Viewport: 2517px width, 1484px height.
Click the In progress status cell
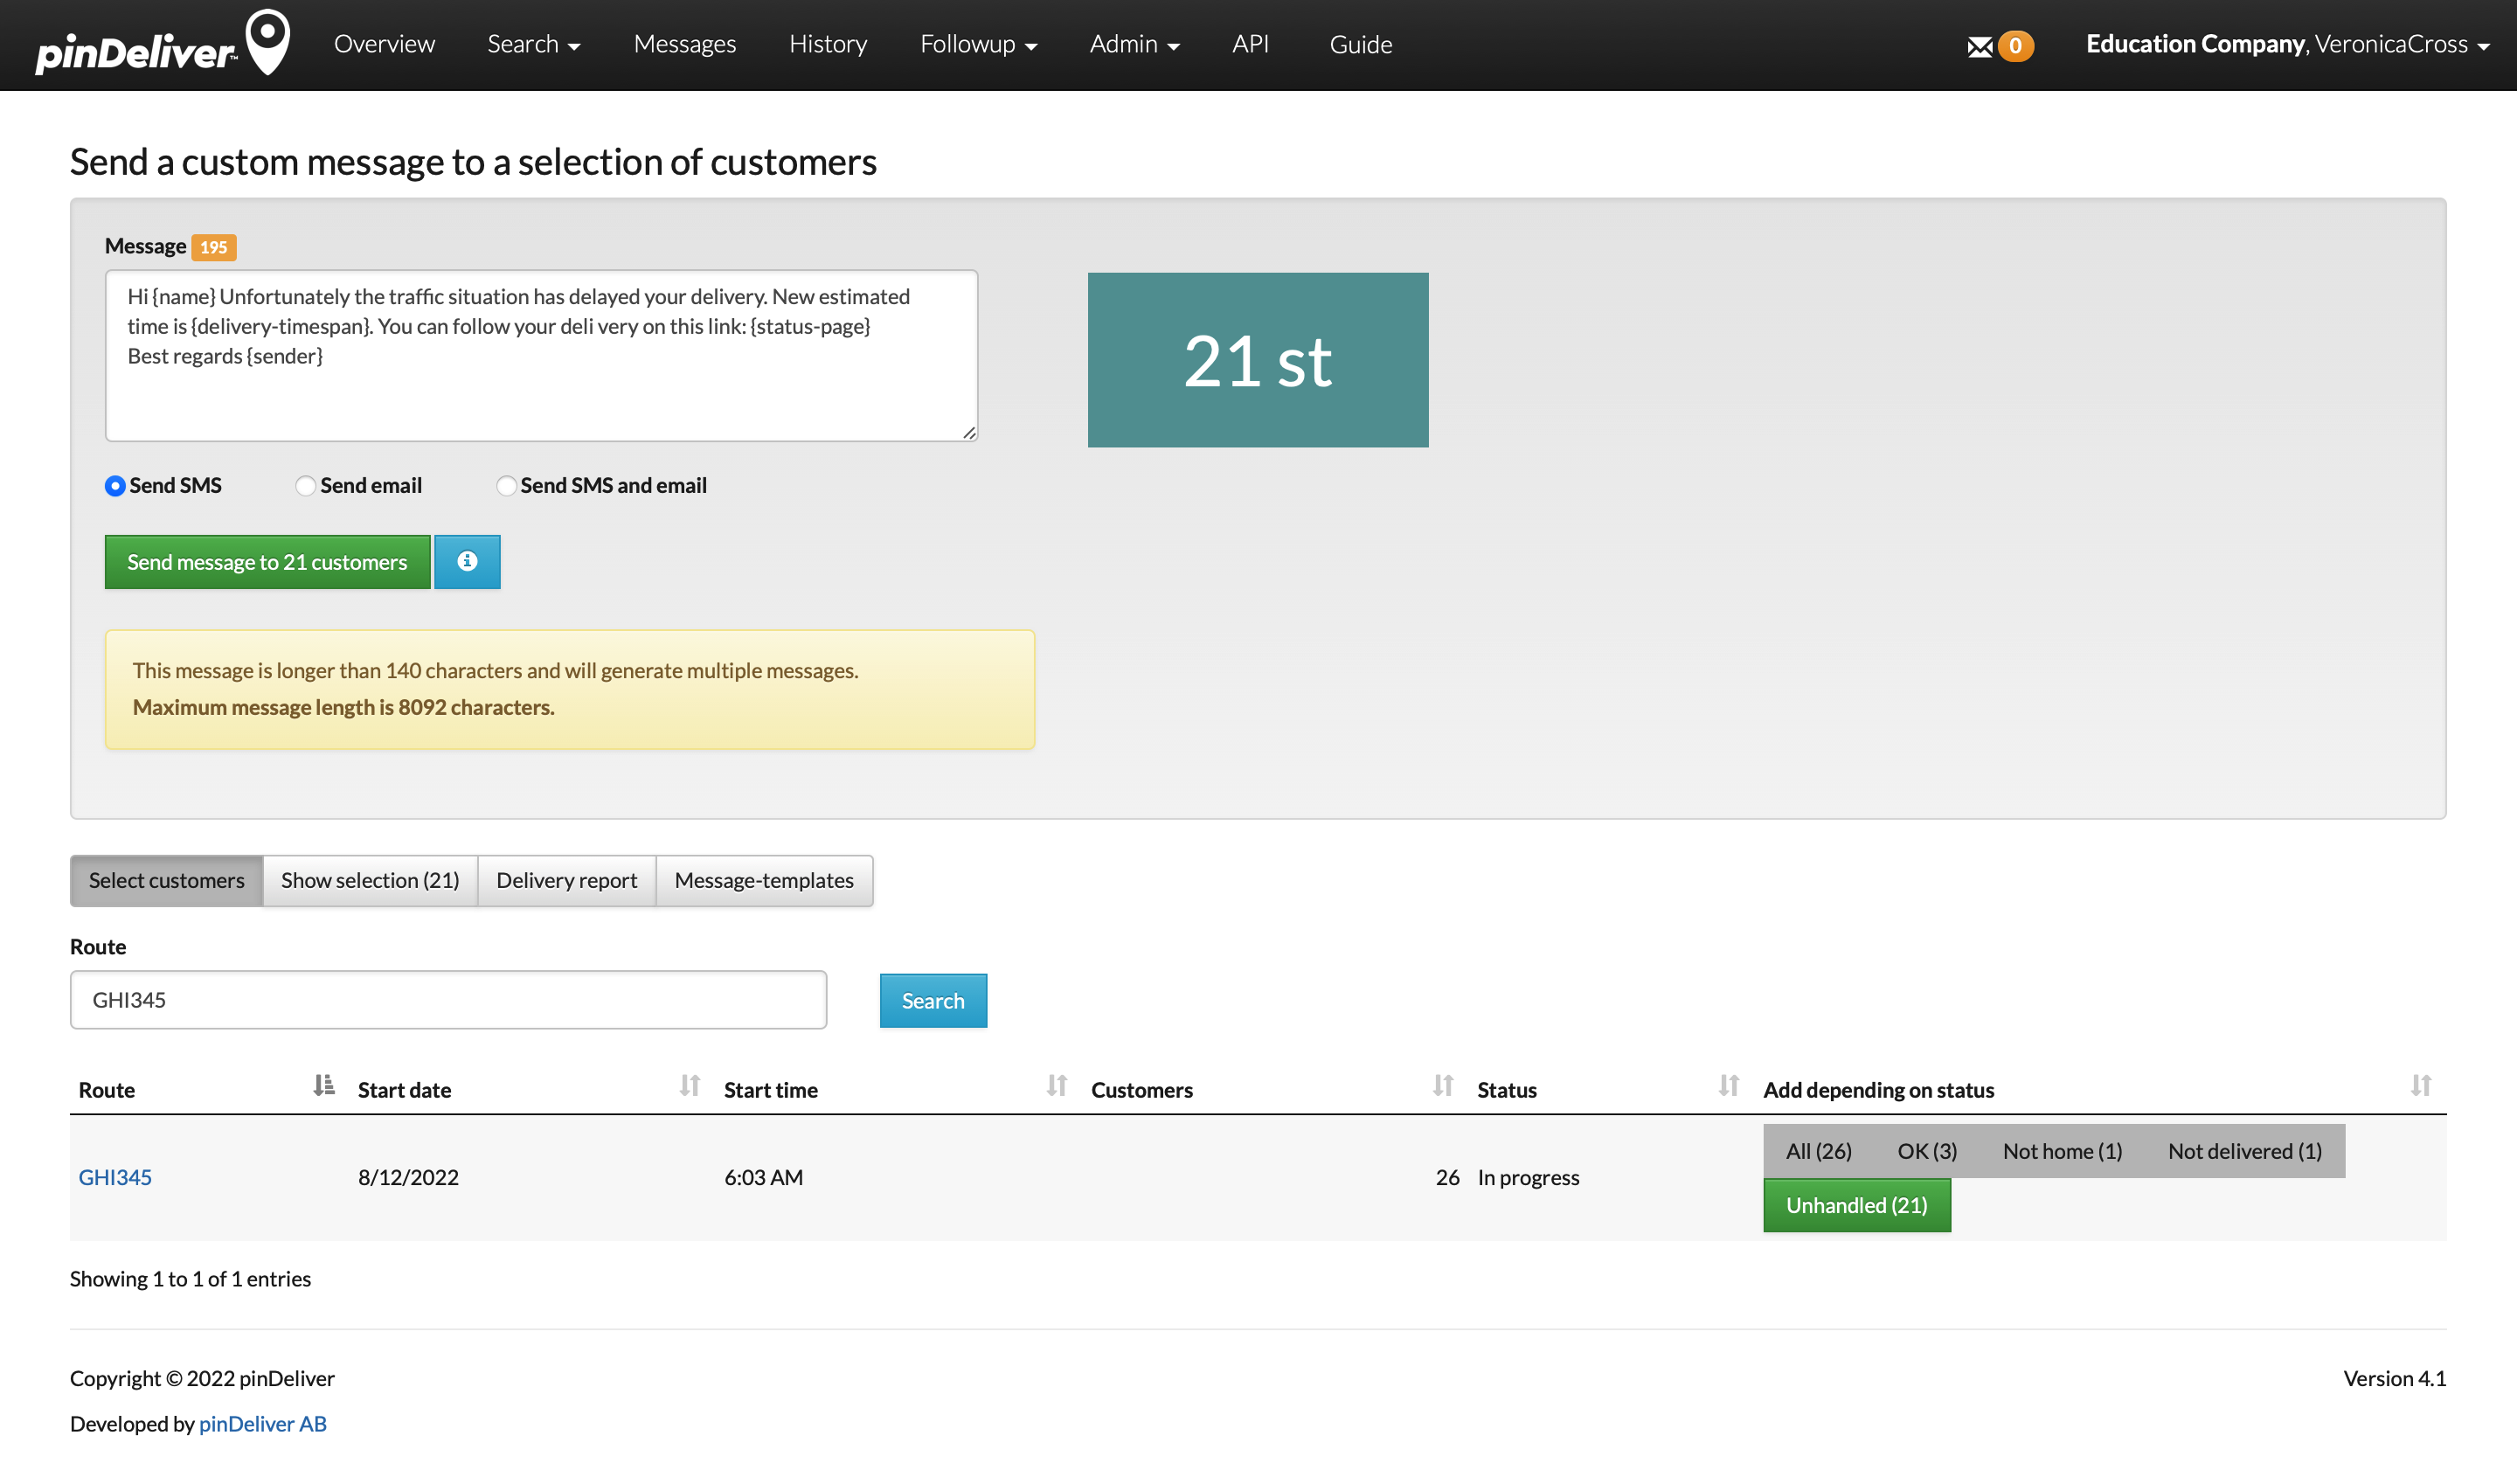(1528, 1177)
